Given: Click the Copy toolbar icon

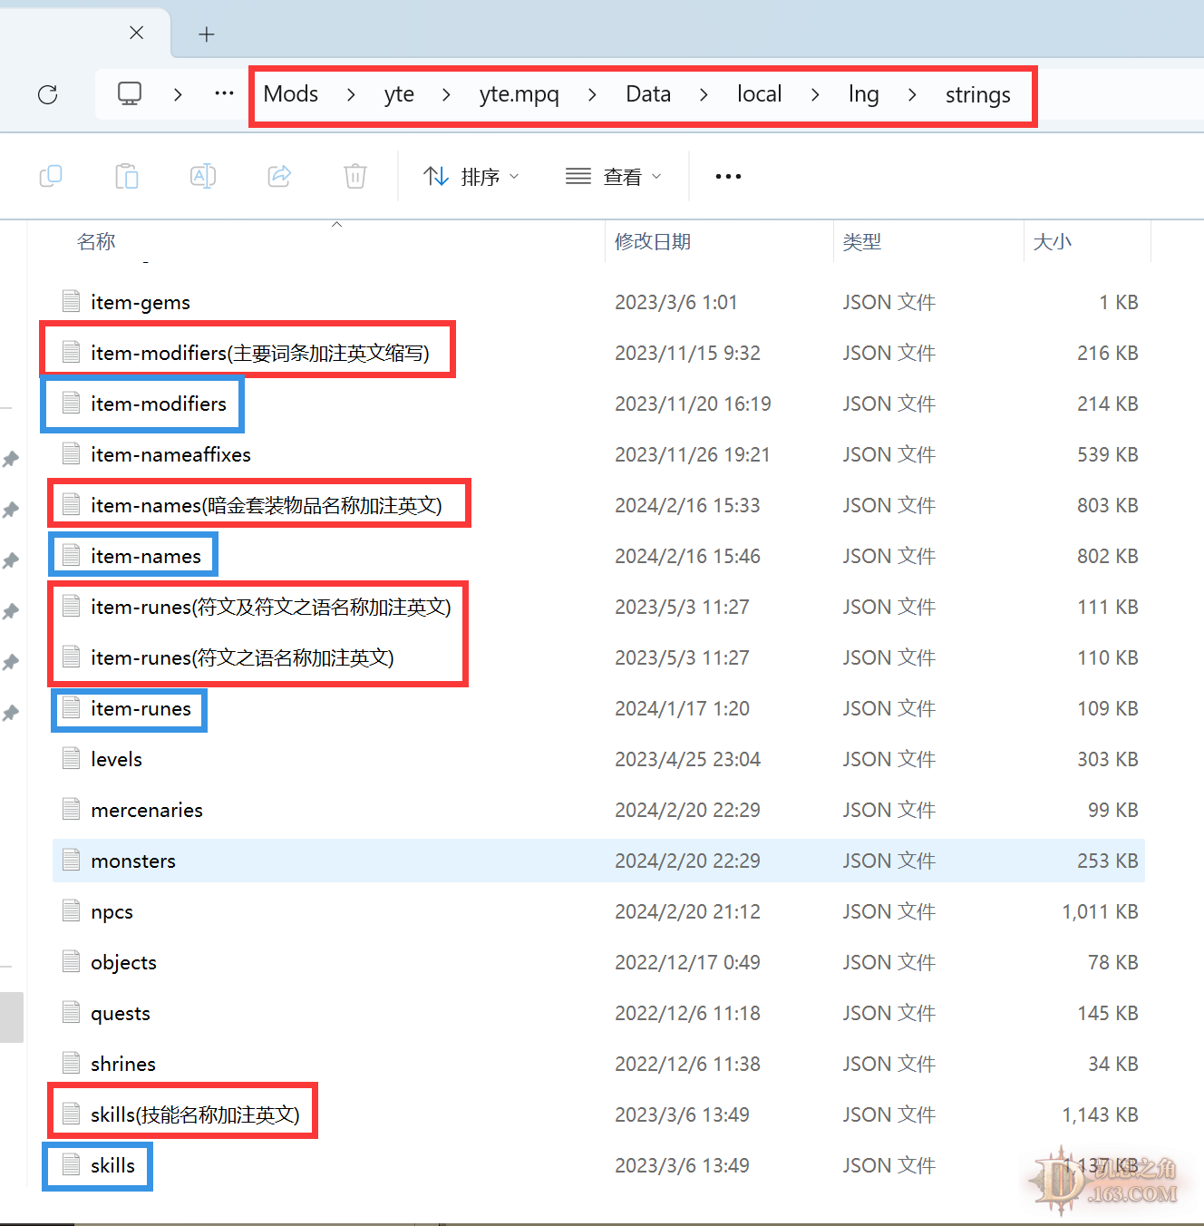Looking at the screenshot, I should (x=51, y=176).
